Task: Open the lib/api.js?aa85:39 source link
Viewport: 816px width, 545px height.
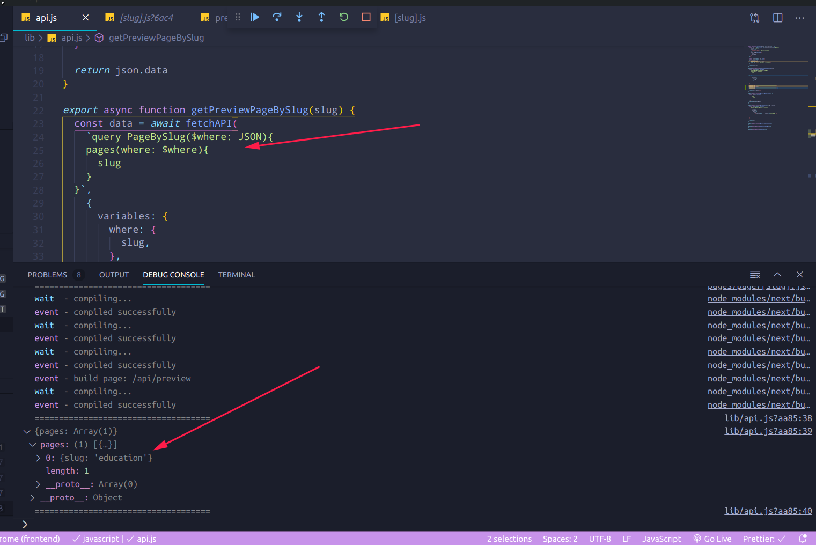Action: coord(768,431)
